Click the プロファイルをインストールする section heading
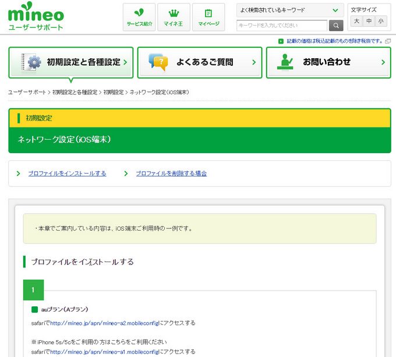The height and width of the screenshot is (357, 396). (83, 262)
